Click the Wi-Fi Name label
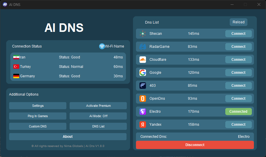The width and height of the screenshot is (266, 157). tap(114, 46)
